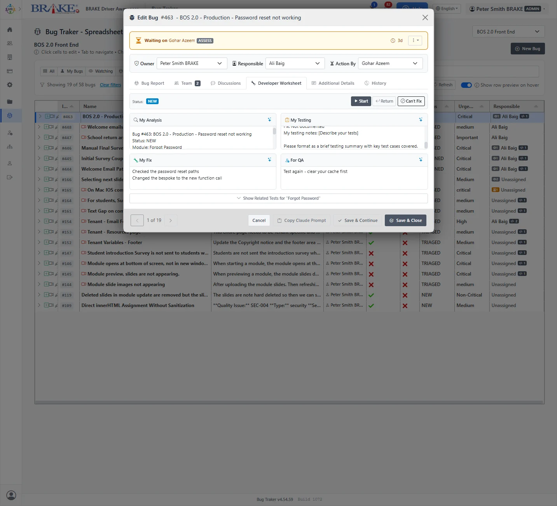Open the Responsible dropdown Ali Baig
Screen dimensions: 557x506
[x=295, y=63]
